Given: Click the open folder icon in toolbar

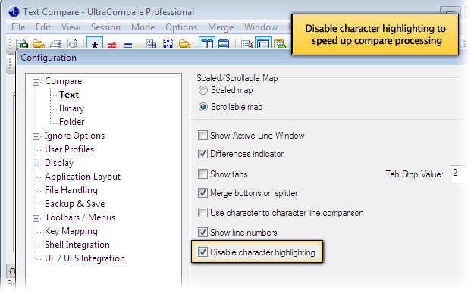Looking at the screenshot, I should click(39, 44).
